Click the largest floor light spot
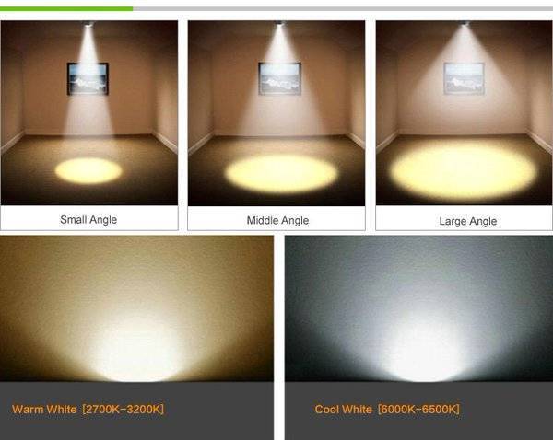The height and width of the screenshot is (440, 553). coord(463,172)
